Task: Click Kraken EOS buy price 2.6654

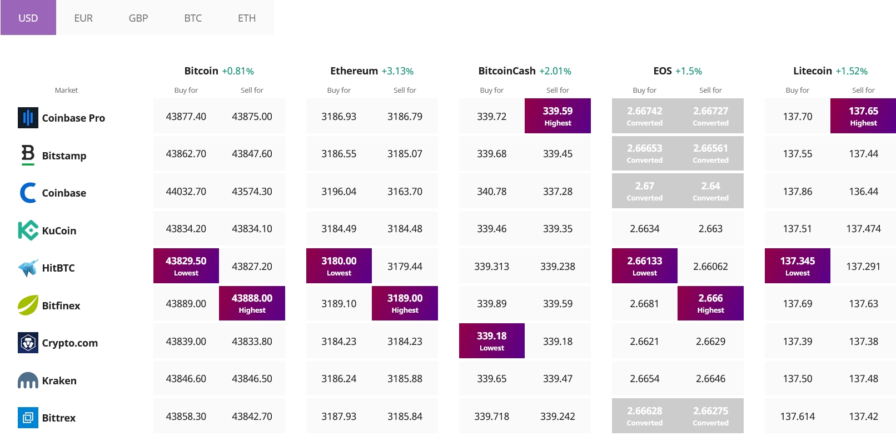Action: point(645,378)
